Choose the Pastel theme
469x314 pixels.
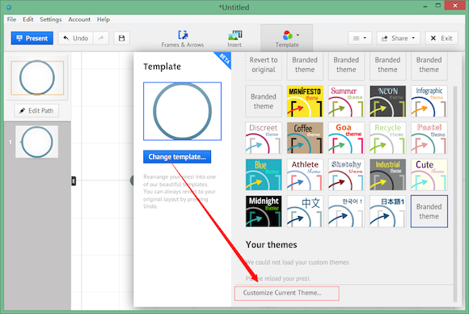(429, 138)
